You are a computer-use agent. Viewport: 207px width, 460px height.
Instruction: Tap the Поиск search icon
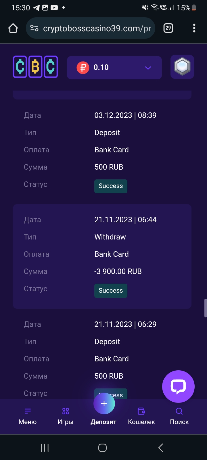(179, 411)
